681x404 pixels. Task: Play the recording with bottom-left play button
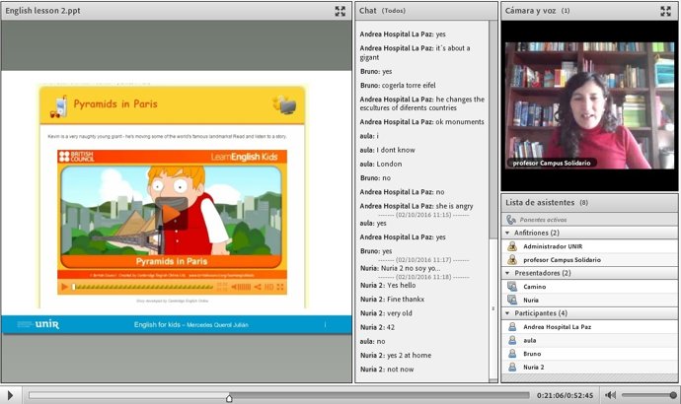point(9,394)
